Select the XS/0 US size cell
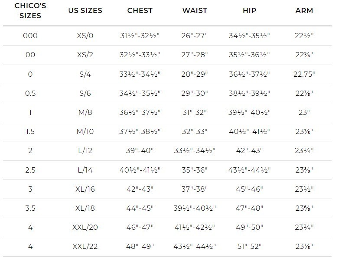339x258 pixels. pyautogui.click(x=85, y=36)
